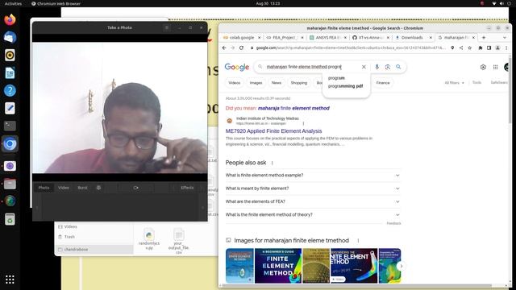
Task: Click 'maharaja finite element method' suggestion link
Action: click(x=293, y=108)
